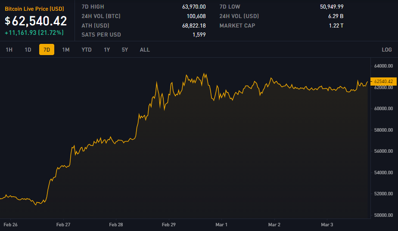
Task: Click the 62540.42 current price marker
Action: (383, 81)
